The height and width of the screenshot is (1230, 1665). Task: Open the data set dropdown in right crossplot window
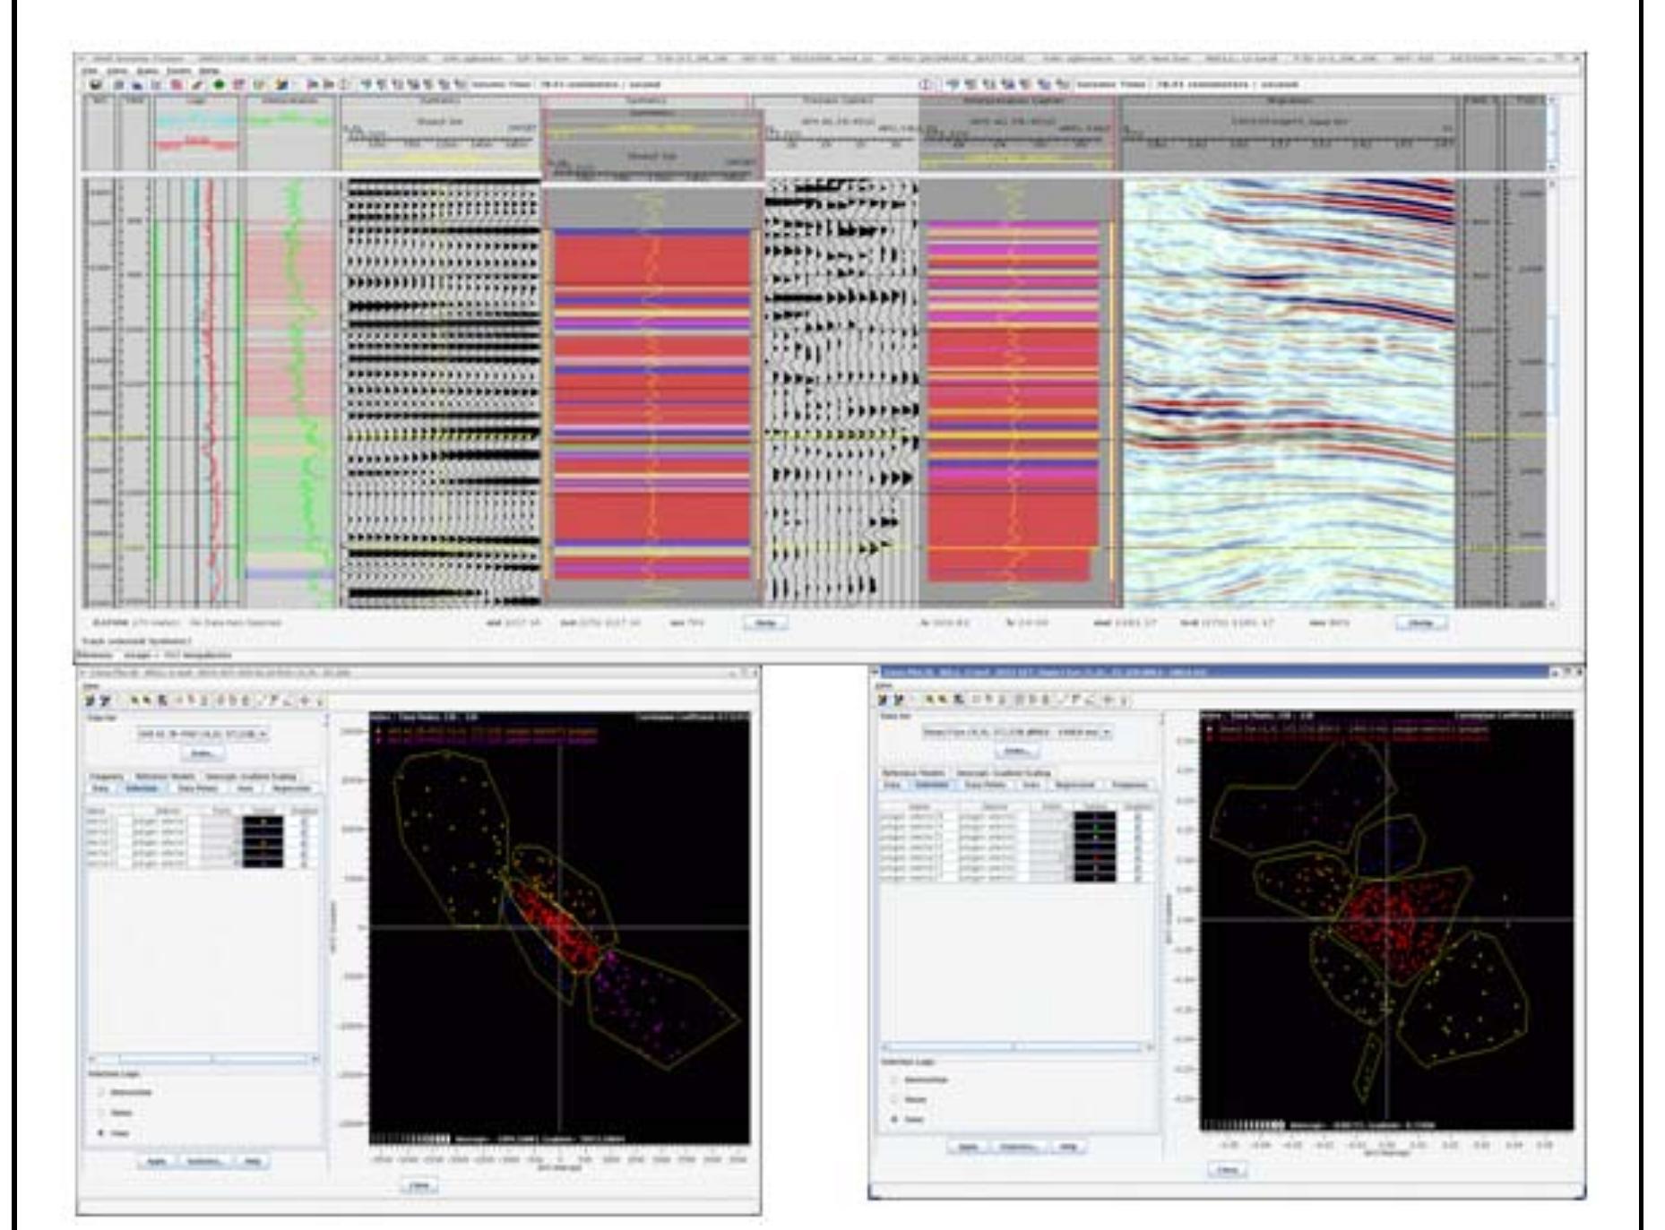point(1017,732)
